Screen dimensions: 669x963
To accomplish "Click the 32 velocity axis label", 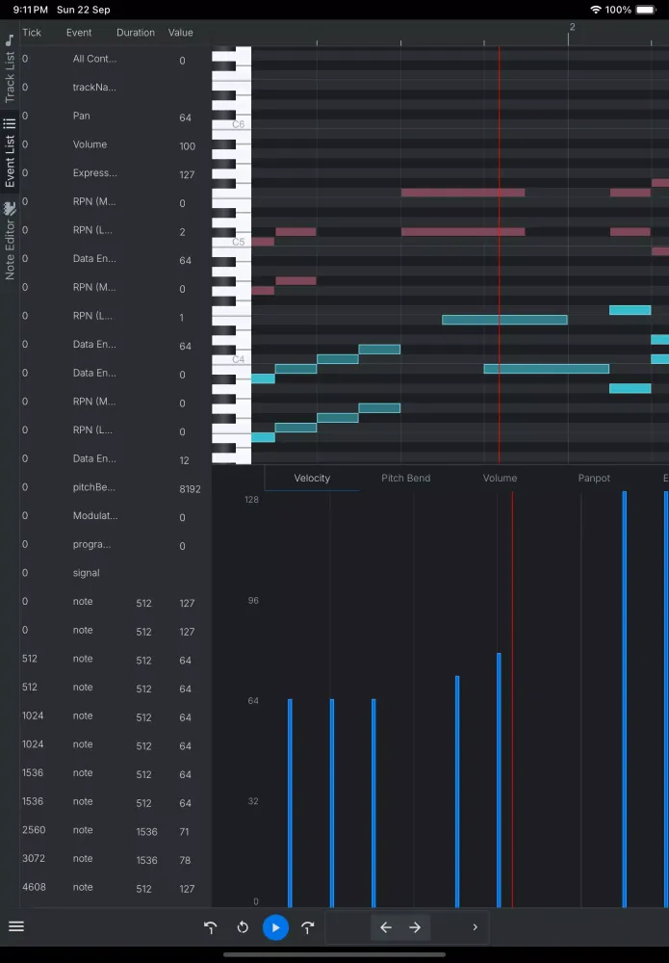I will [x=253, y=801].
